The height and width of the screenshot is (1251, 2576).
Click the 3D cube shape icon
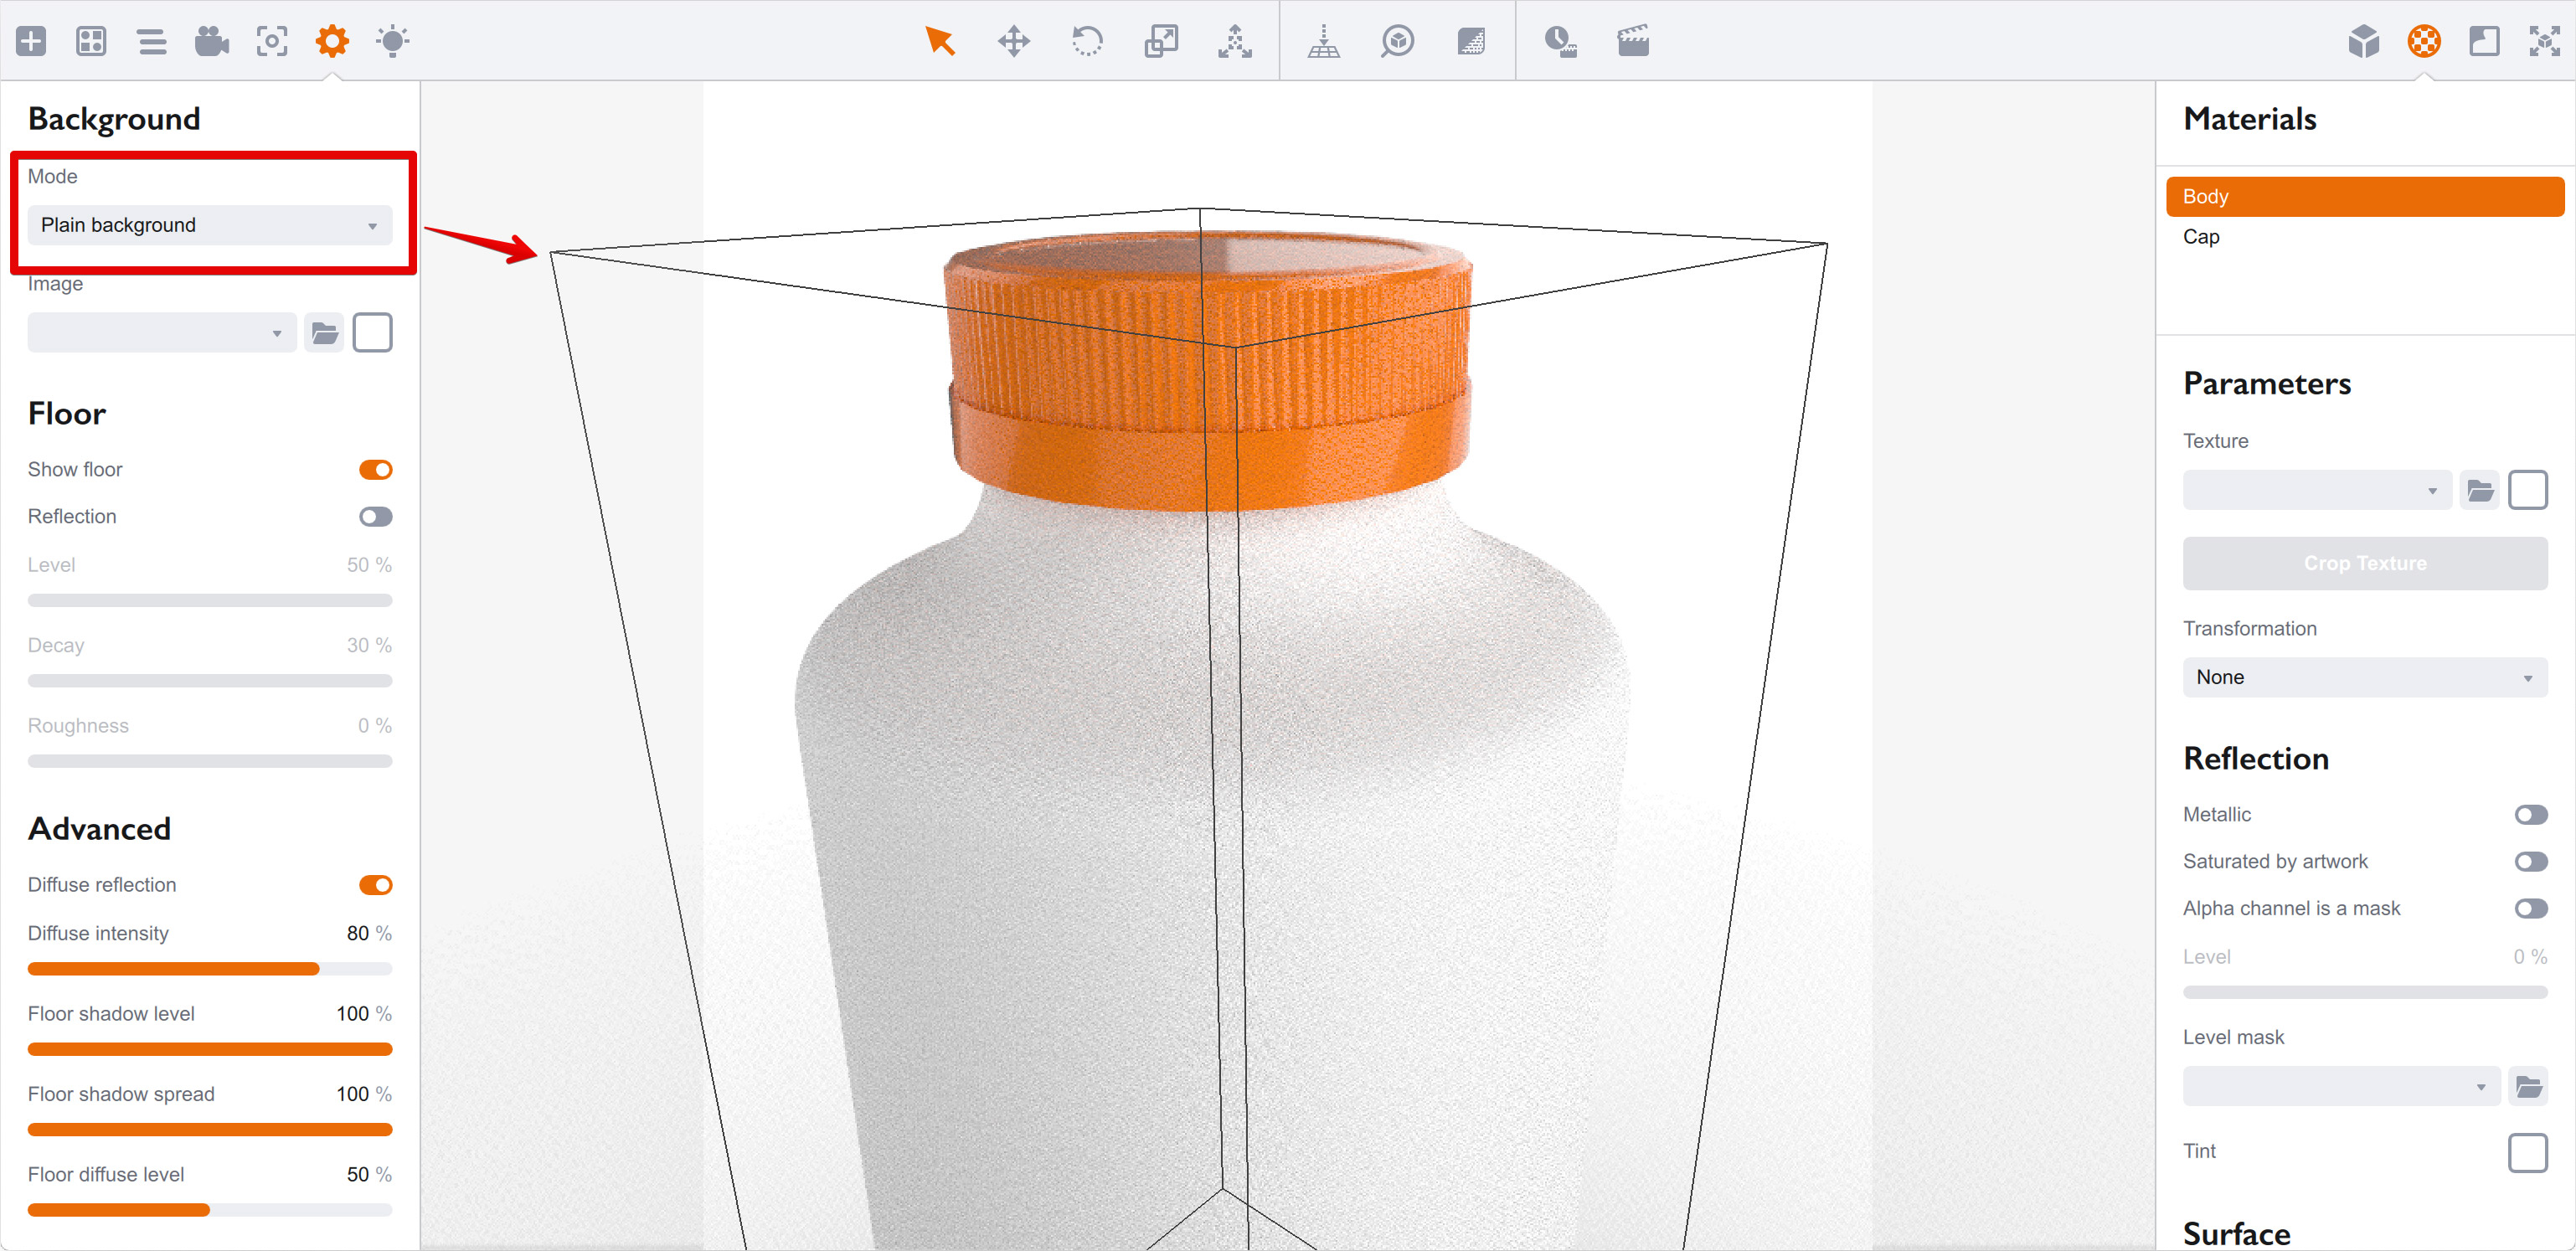(2363, 41)
